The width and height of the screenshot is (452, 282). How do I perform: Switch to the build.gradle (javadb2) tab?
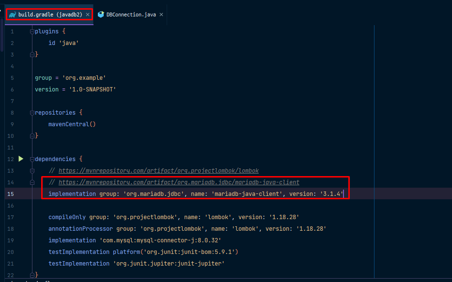[49, 15]
